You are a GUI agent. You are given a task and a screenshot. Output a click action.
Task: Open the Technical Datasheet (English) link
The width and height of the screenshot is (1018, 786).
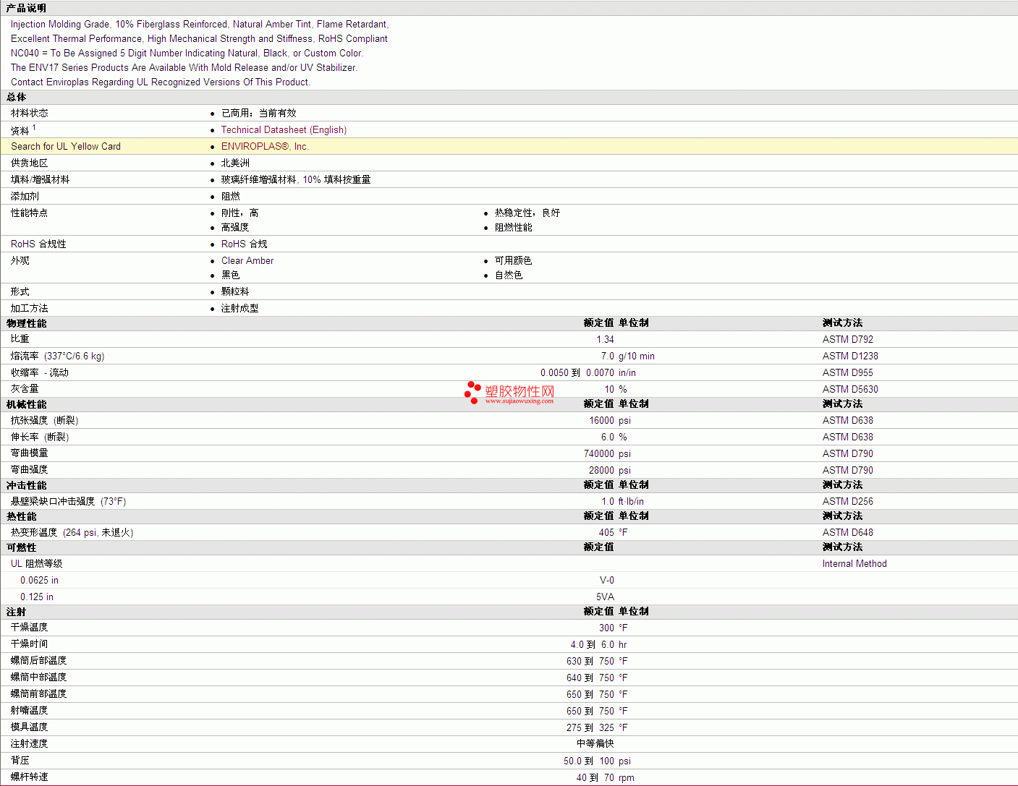coord(284,130)
